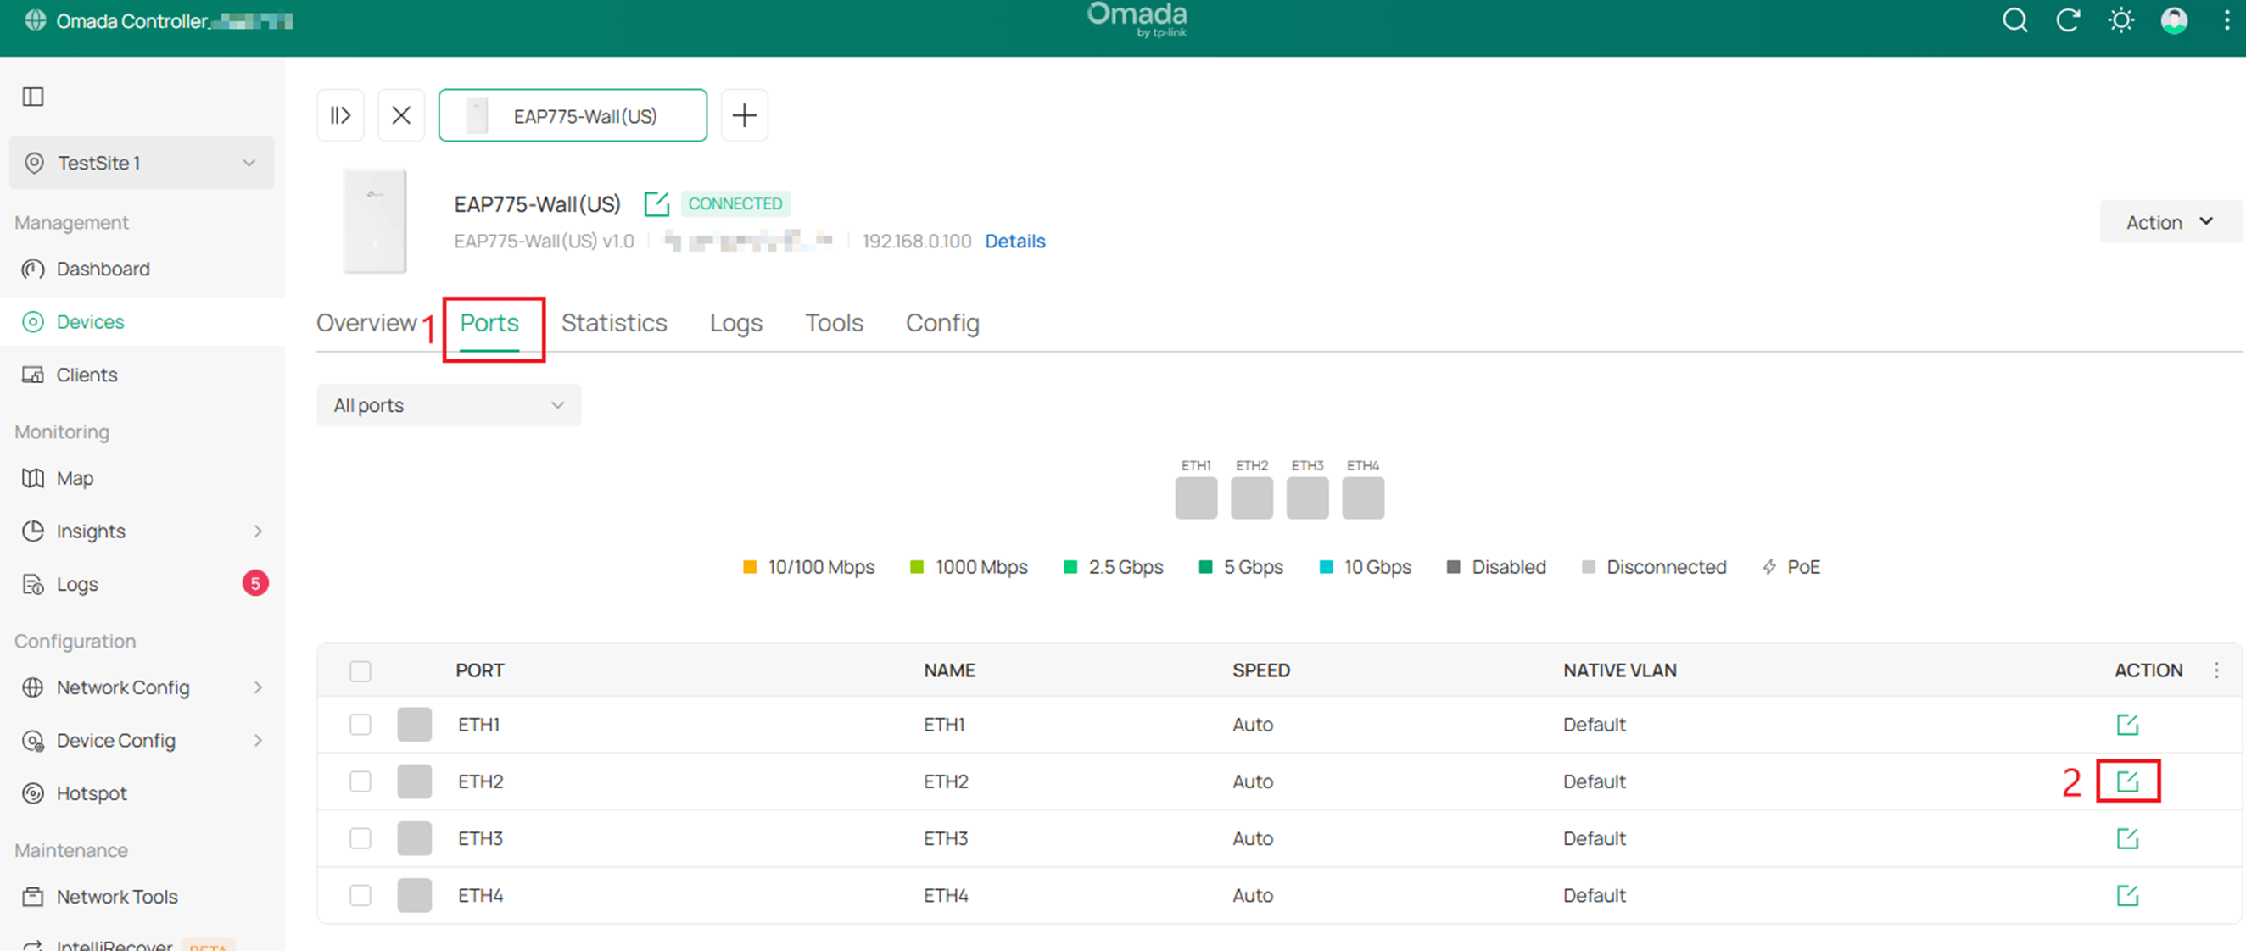
Task: Open the device Details link
Action: (1015, 242)
